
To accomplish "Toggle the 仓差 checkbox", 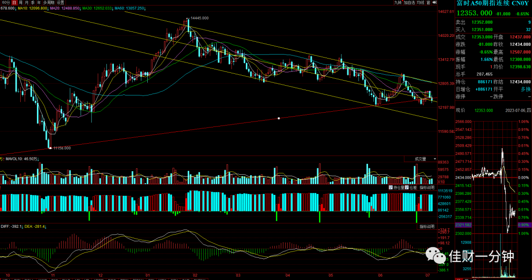I will 406,187.
